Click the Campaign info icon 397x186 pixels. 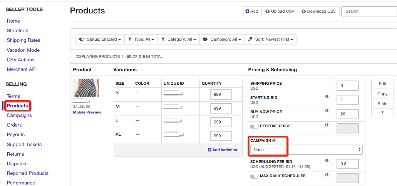click(x=274, y=141)
